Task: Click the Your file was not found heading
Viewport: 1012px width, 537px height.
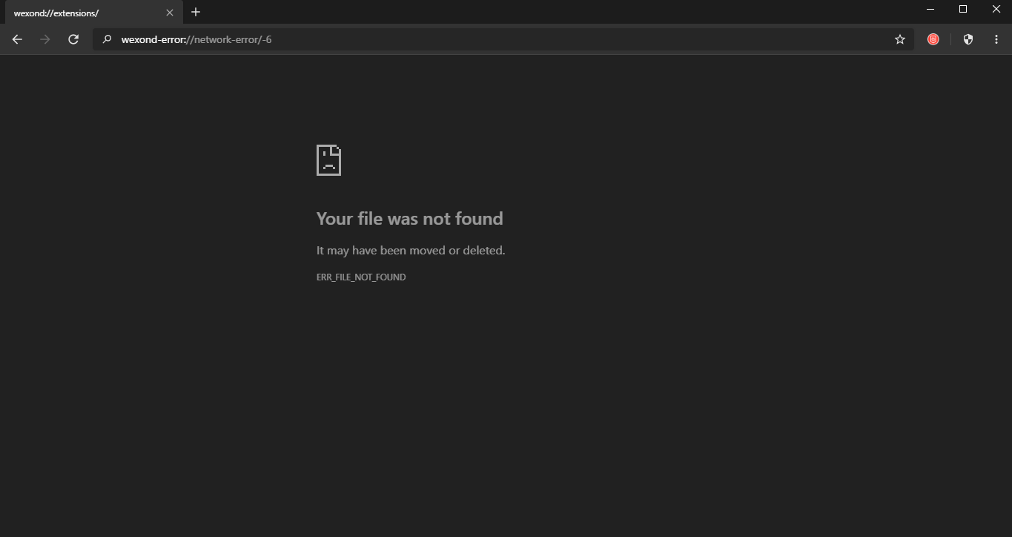Action: coord(409,218)
